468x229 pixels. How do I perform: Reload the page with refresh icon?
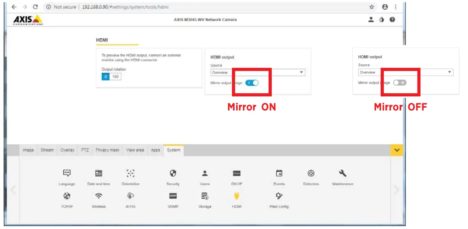35,7
